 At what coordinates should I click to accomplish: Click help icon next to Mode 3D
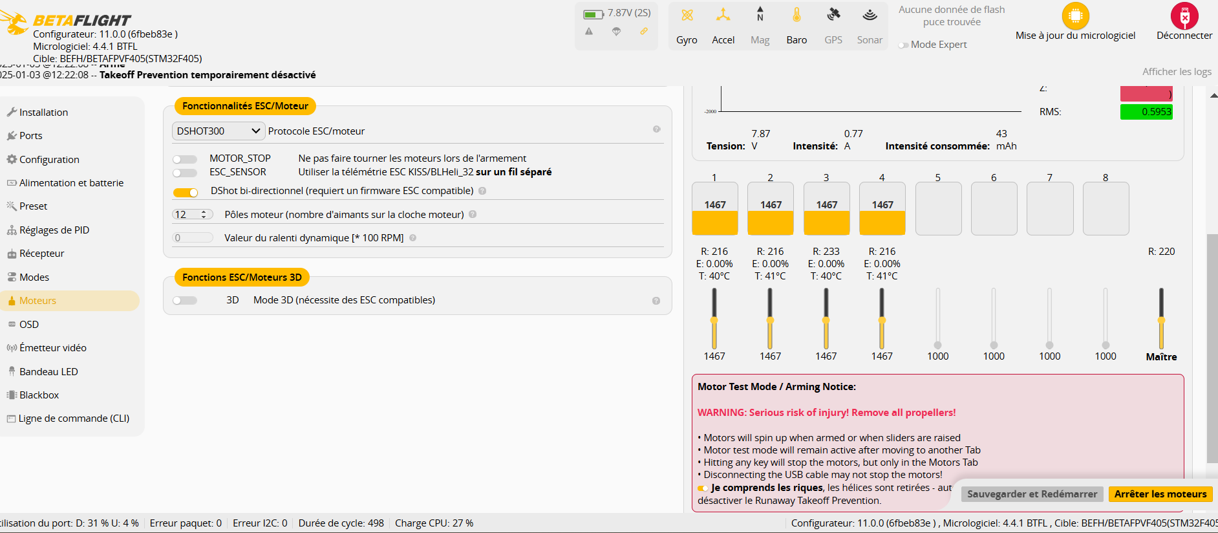point(656,301)
